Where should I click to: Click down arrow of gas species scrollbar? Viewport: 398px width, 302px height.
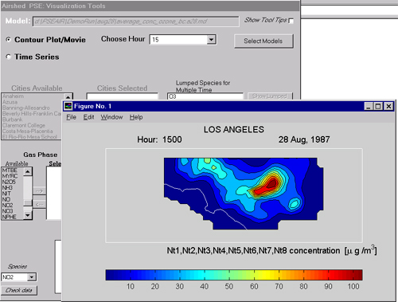[x=28, y=215]
